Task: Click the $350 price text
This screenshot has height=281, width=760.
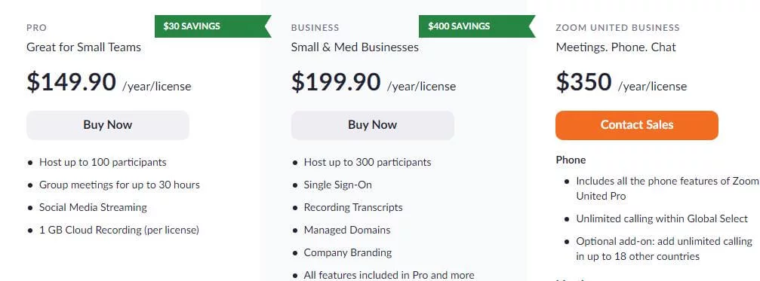Action: pos(583,81)
